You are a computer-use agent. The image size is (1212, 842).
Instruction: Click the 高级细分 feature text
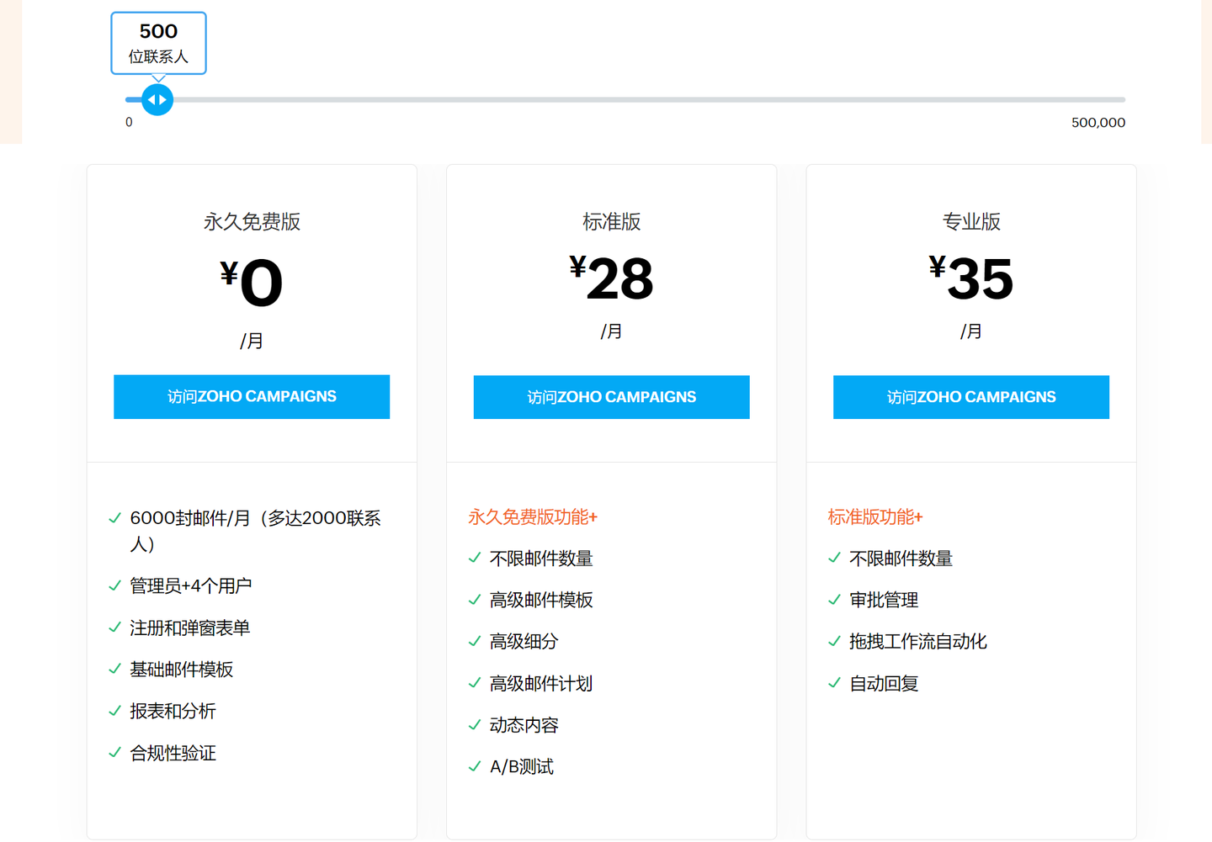[524, 642]
